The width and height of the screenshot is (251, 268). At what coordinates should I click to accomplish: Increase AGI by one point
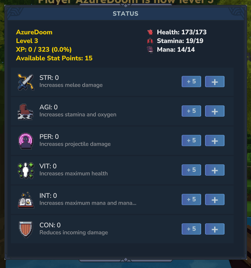point(215,111)
